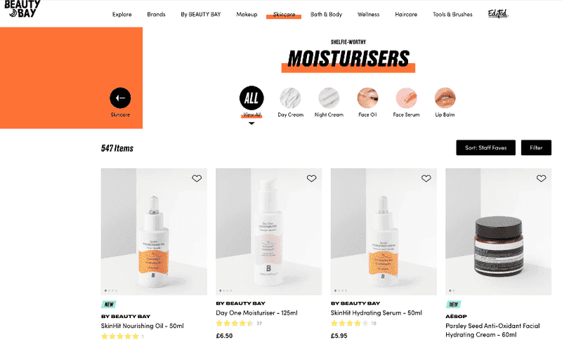
Task: Choose the Day Cream category icon
Action: point(290,98)
